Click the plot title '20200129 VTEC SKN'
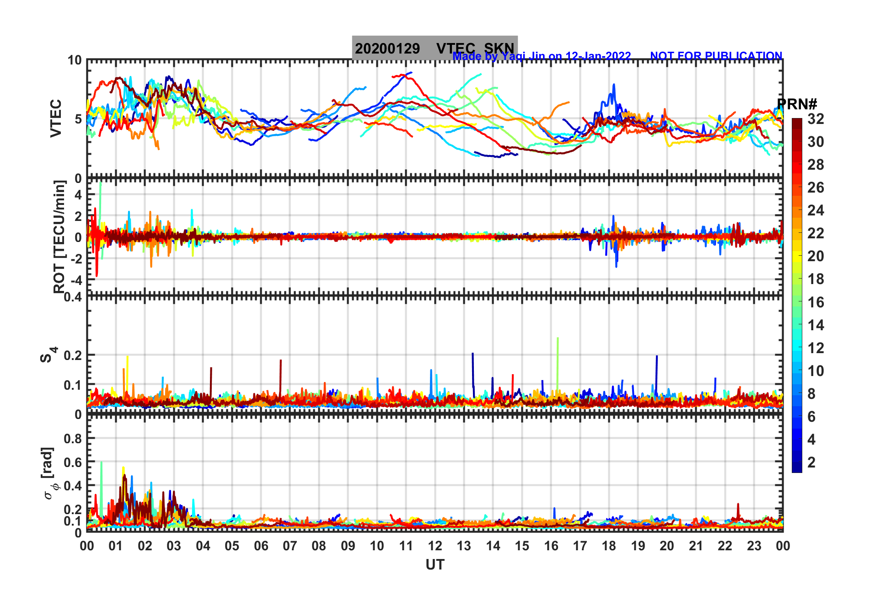Screen dimensions: 870x591 click(435, 48)
